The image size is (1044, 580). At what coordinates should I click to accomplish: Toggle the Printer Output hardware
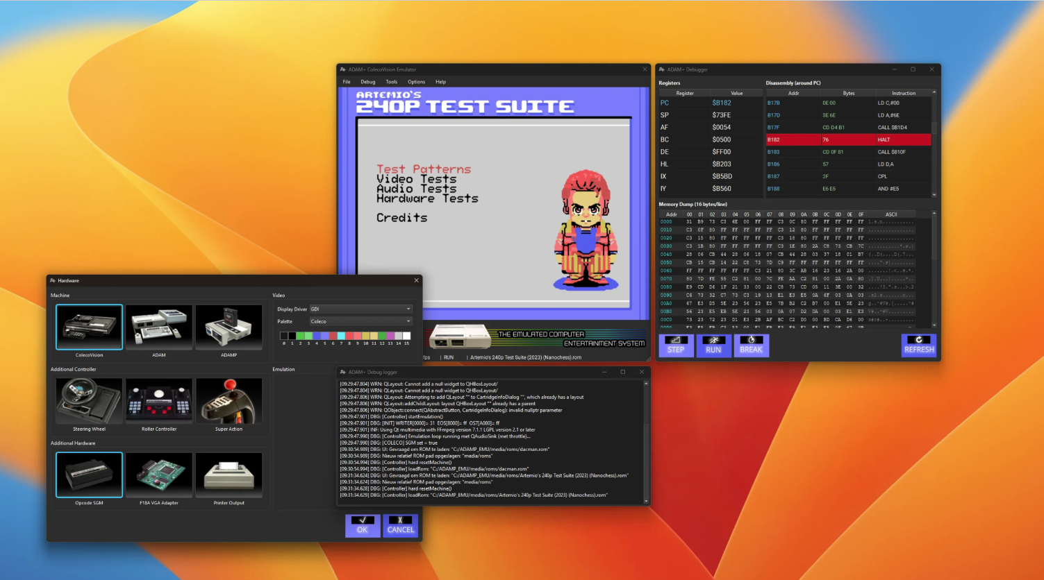(x=229, y=475)
